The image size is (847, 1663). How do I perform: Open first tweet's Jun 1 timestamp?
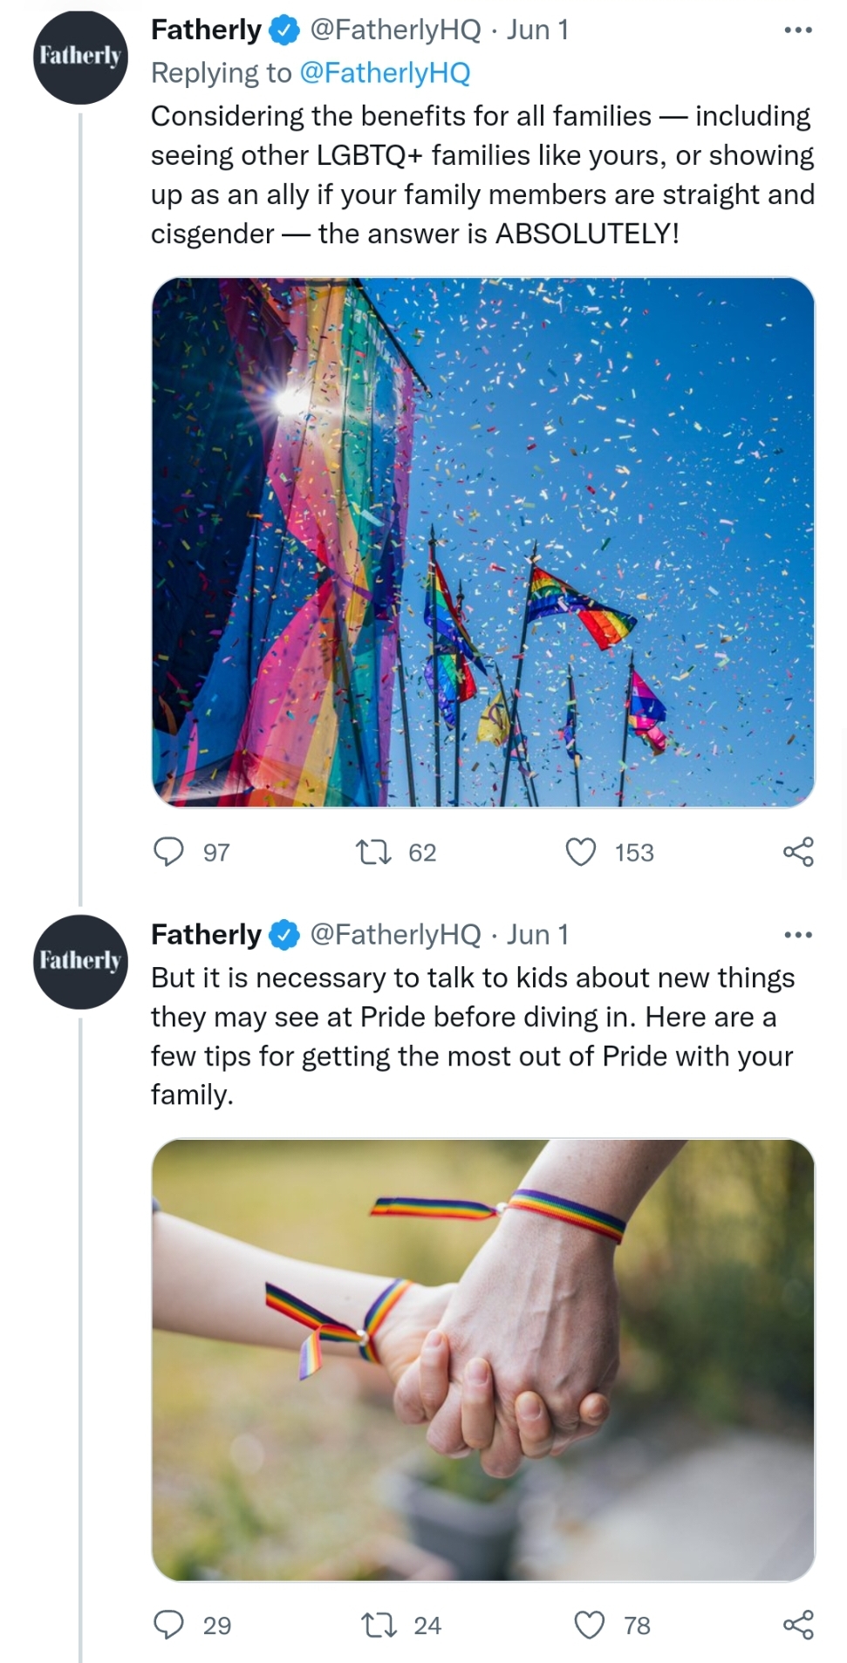point(537,30)
